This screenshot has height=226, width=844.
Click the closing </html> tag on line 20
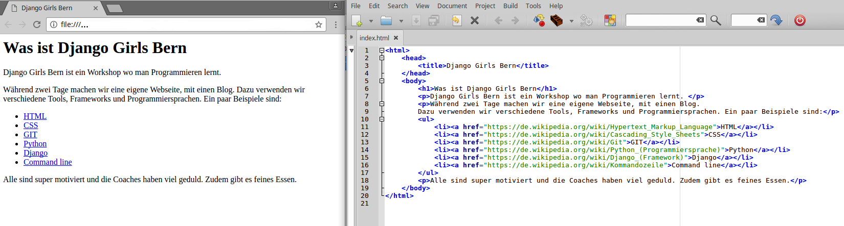tap(399, 196)
